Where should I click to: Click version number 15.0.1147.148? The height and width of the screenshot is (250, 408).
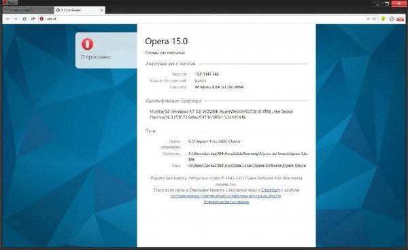point(207,74)
